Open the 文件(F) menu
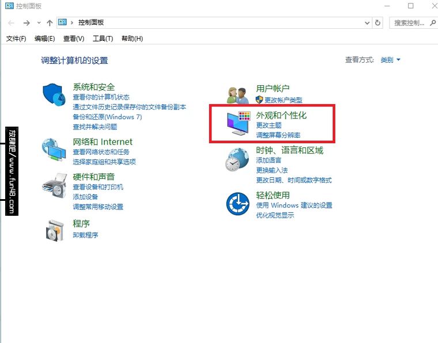The image size is (438, 343). coord(16,39)
